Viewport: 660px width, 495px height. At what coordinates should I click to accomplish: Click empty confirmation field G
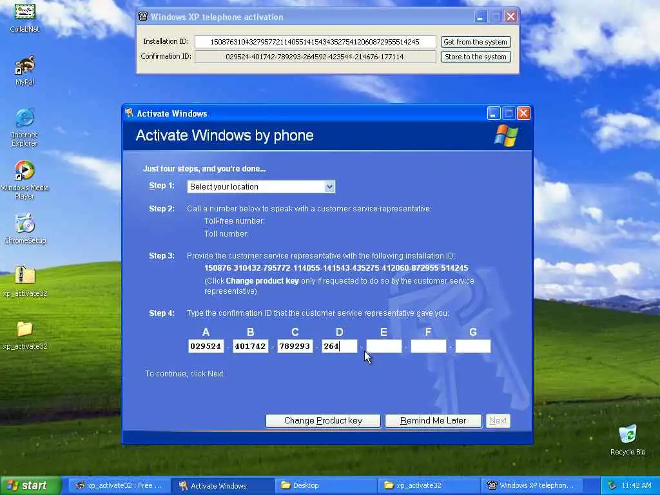click(x=472, y=346)
